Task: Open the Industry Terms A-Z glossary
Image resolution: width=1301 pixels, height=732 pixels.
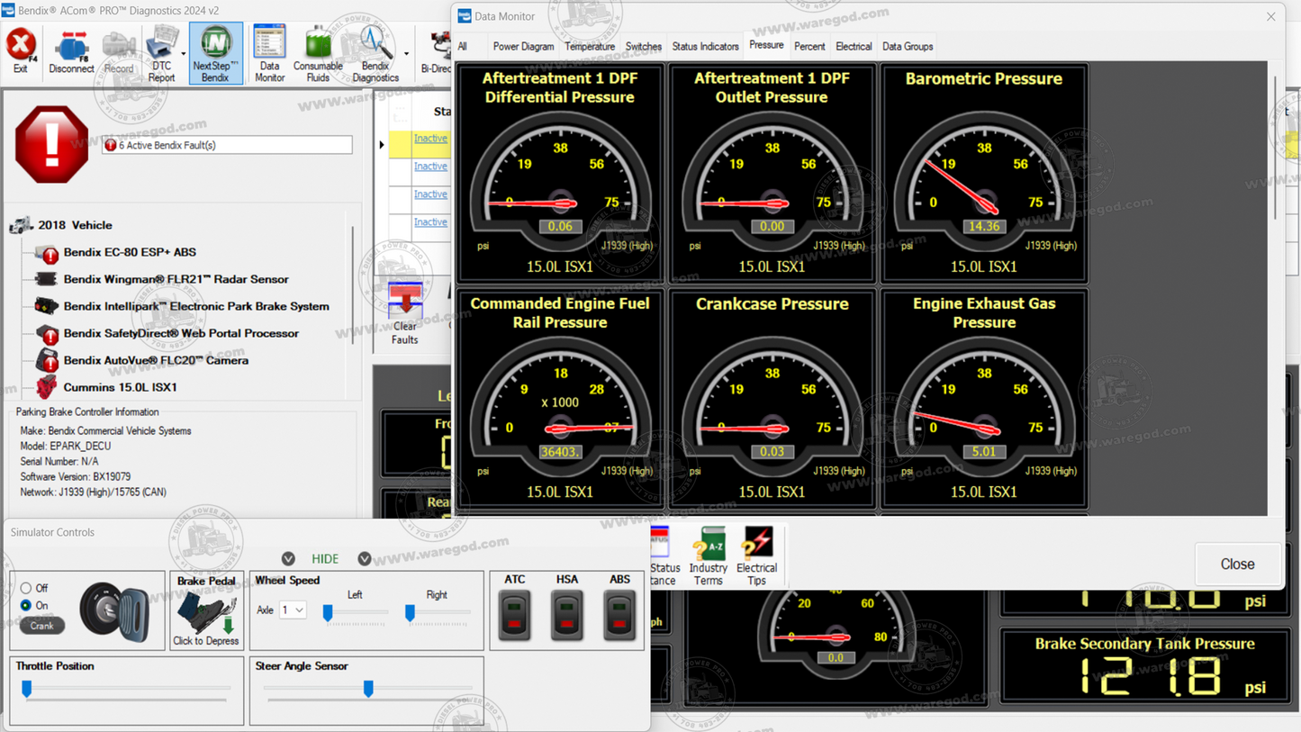Action: 708,556
